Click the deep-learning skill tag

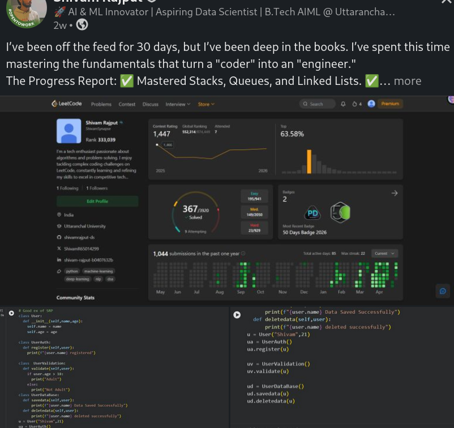pos(78,279)
